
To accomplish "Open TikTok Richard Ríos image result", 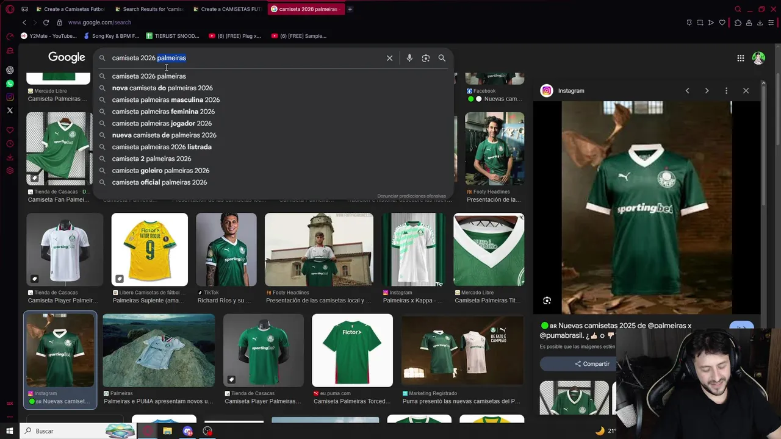I will pos(226,249).
